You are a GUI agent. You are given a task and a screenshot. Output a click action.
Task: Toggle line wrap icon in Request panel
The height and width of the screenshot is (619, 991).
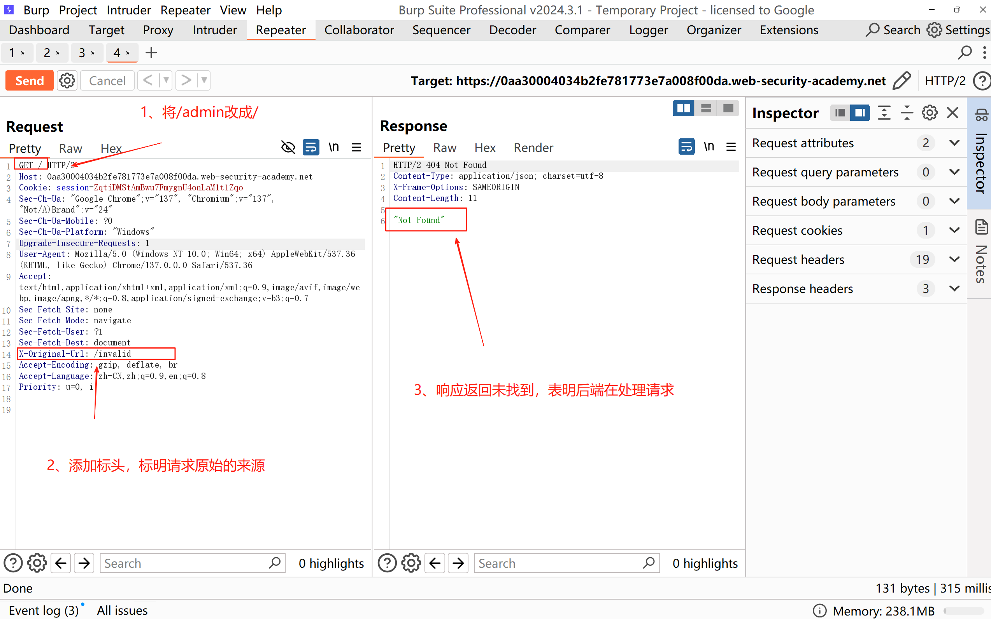click(310, 147)
